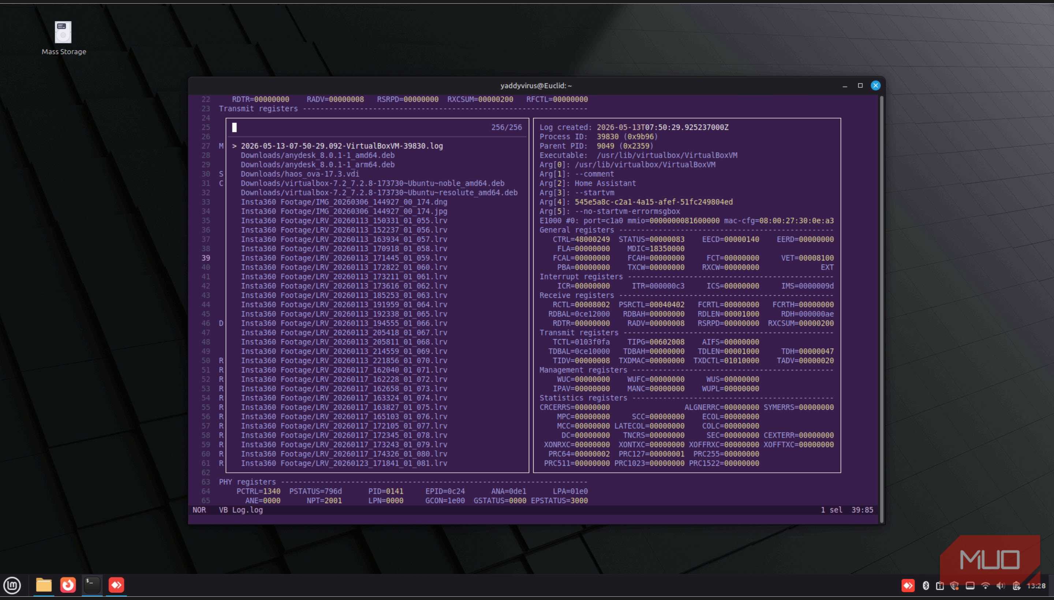Click the AnyDesk system tray icon
1054x600 pixels.
coord(908,586)
